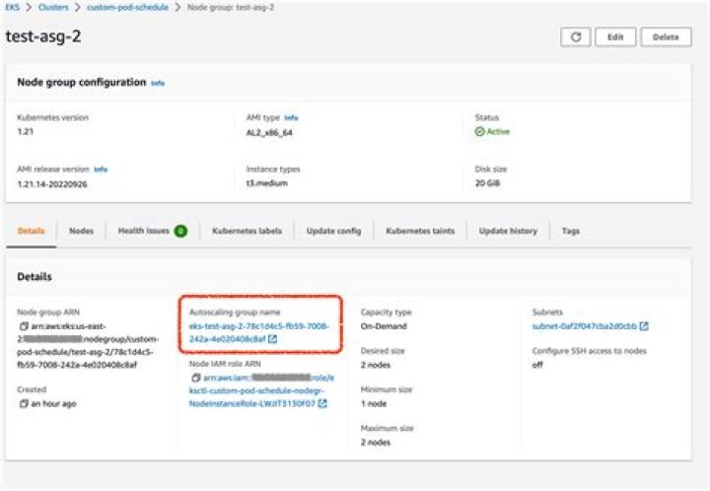Screen dimensions: 710x491
Task: Delete the test-asg-2 node group
Action: 666,37
